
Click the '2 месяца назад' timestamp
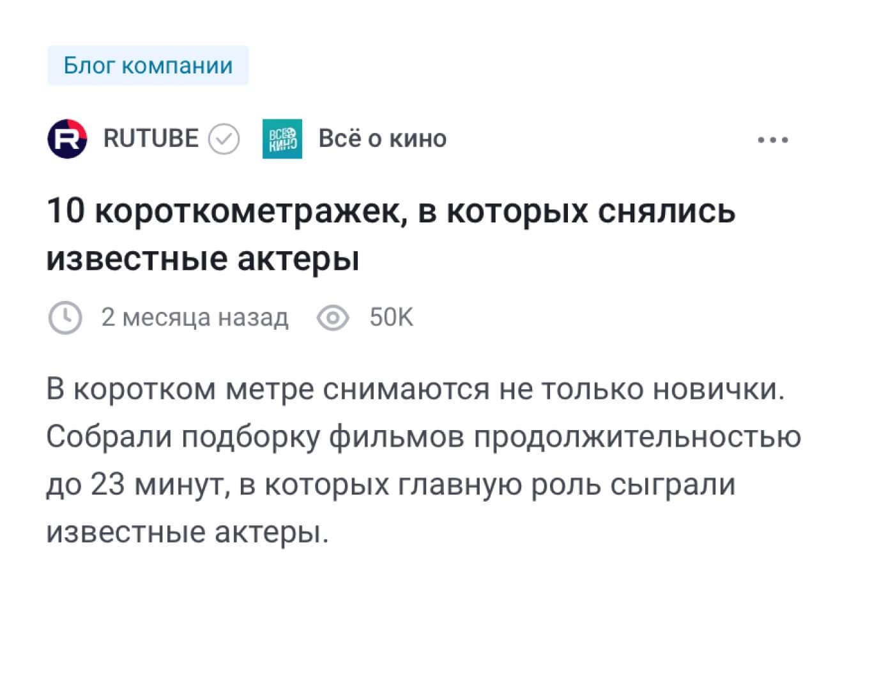tap(195, 317)
